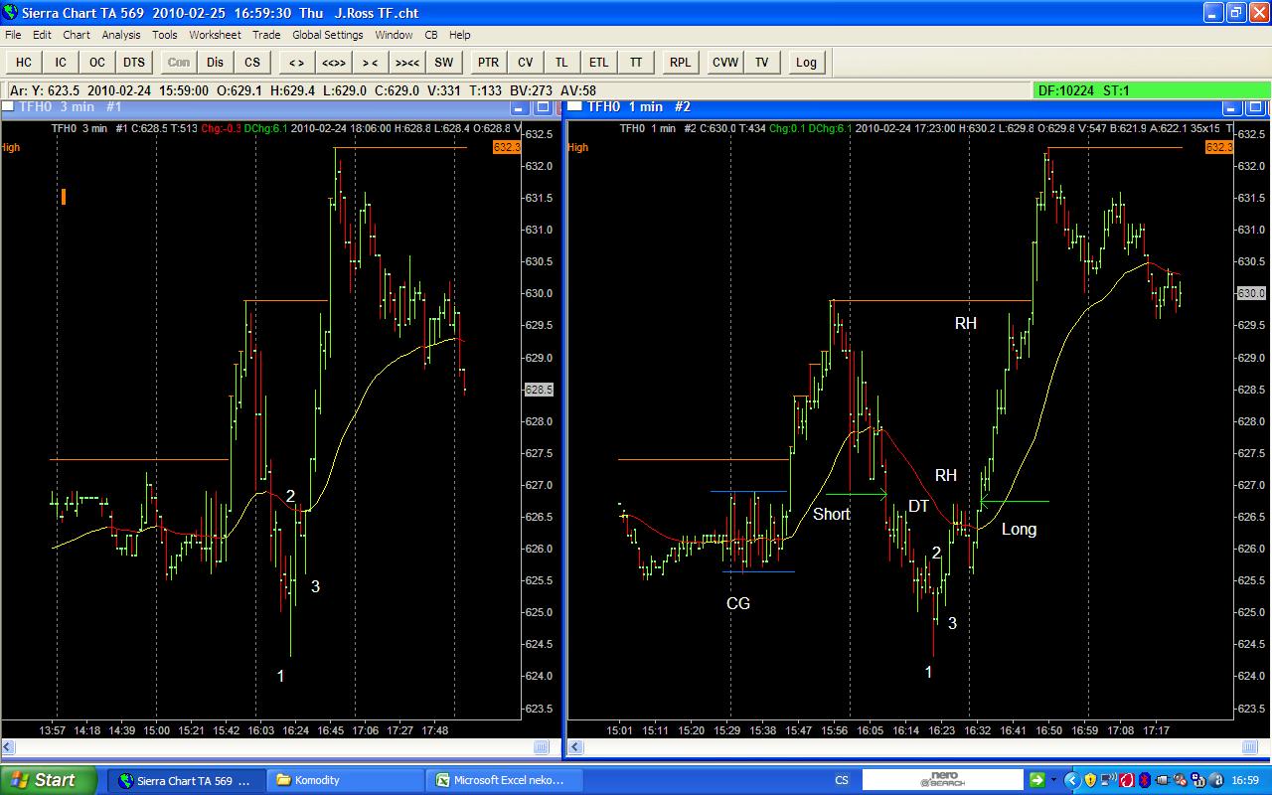Open the Chart menu
Image resolution: width=1272 pixels, height=795 pixels.
pos(77,35)
